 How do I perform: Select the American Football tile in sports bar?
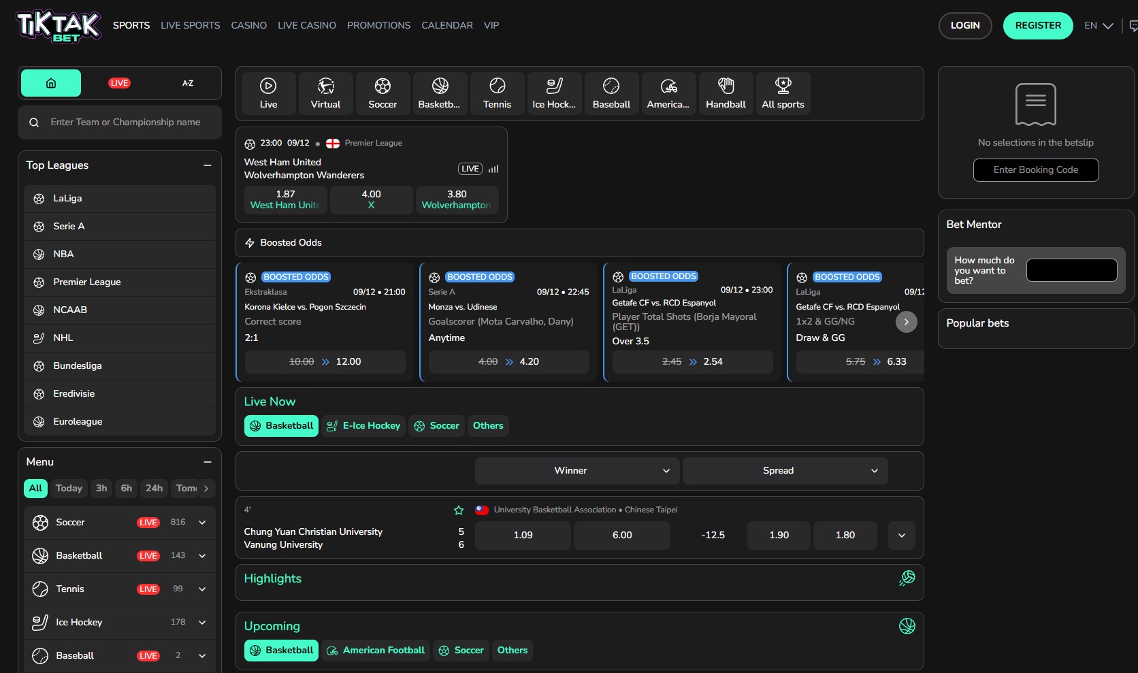pos(668,93)
